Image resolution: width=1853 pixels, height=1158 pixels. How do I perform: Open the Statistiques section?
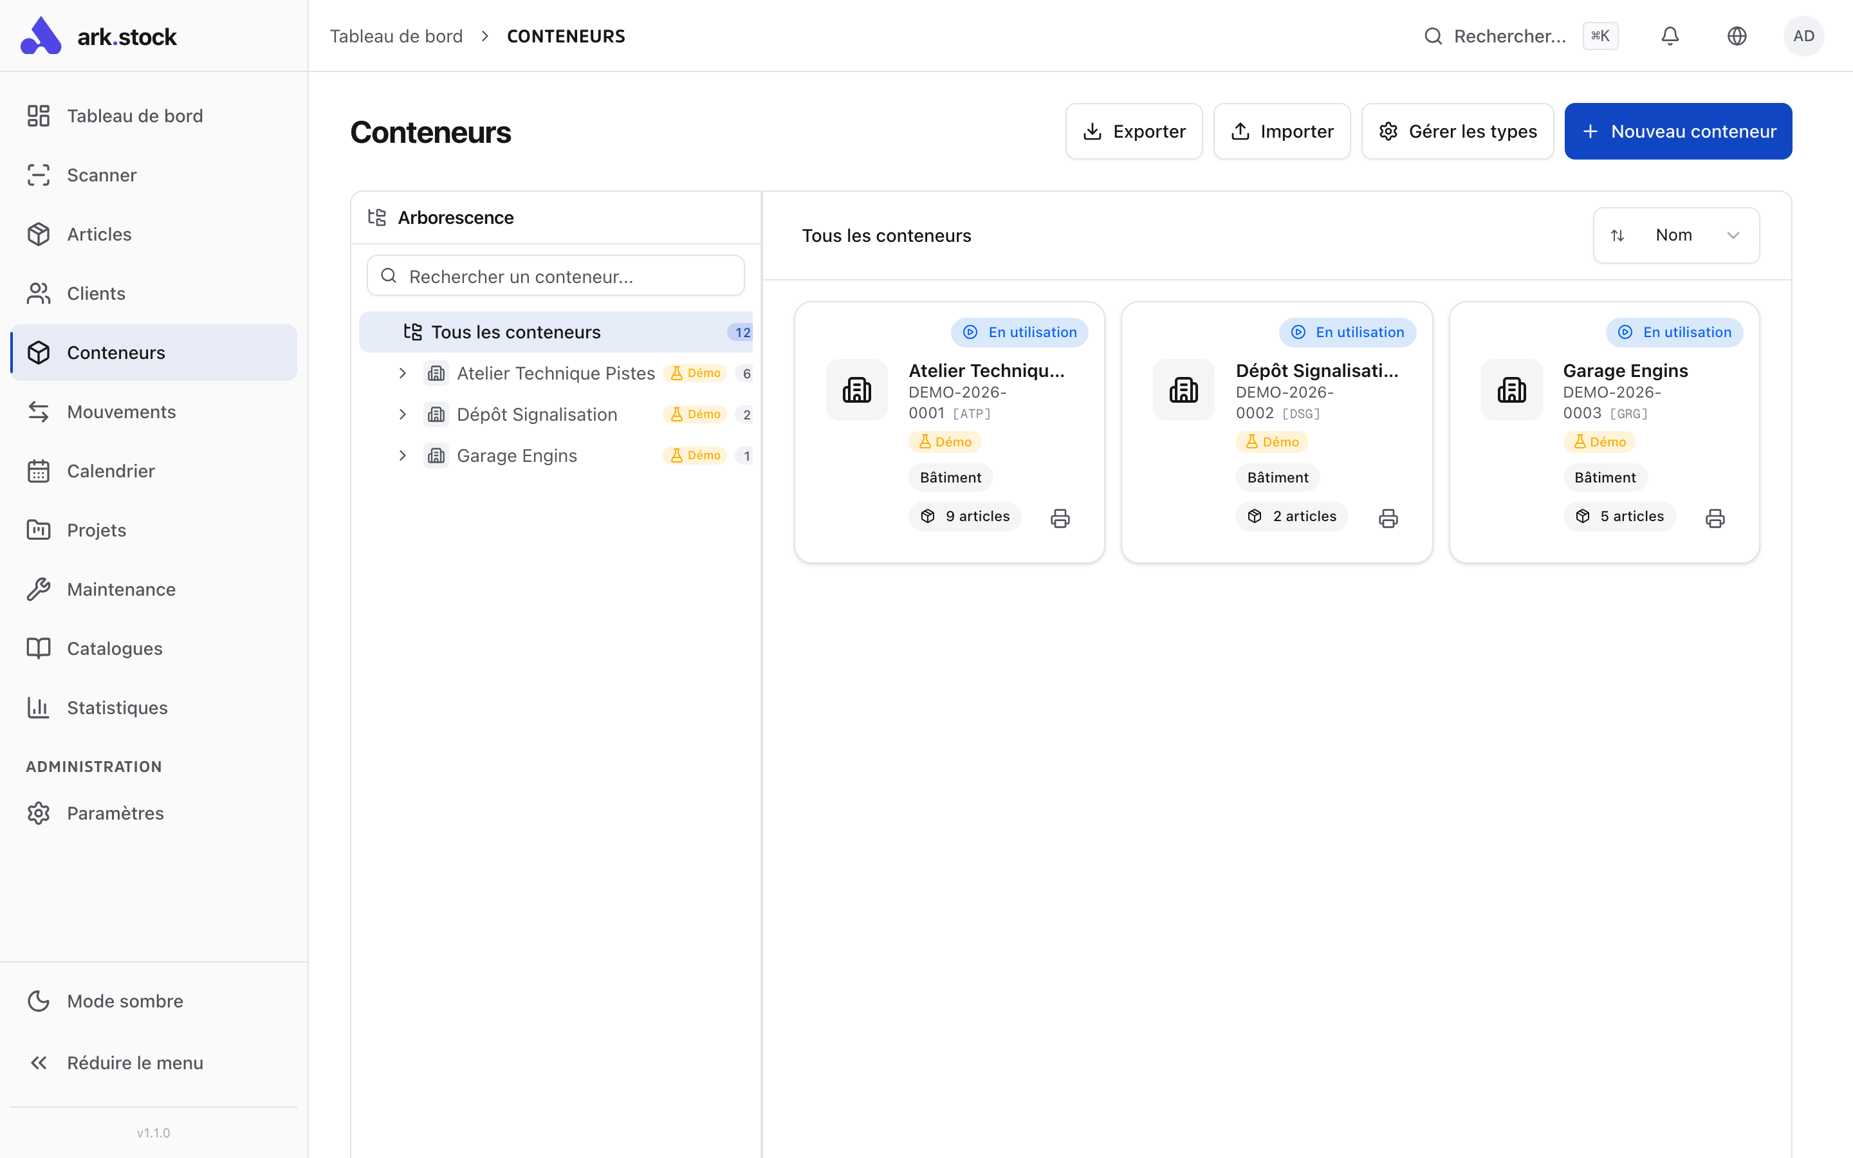tap(117, 707)
